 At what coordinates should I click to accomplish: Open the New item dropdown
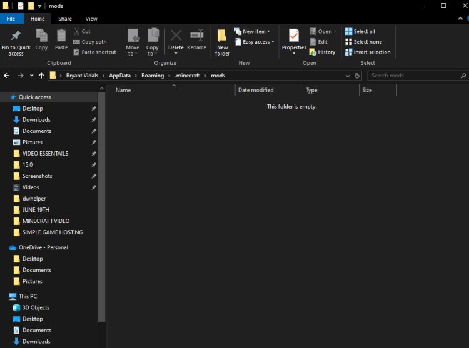252,31
